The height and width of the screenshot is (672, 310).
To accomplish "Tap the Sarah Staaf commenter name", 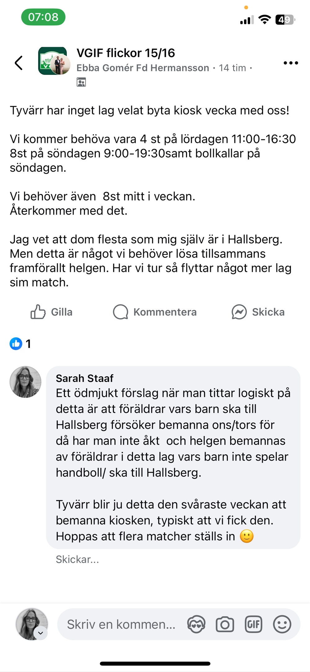I will point(84,378).
